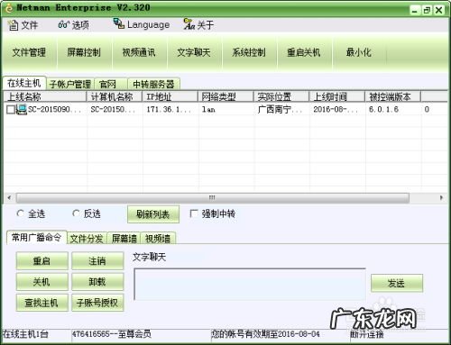The height and width of the screenshot is (345, 451).
Task: Click the 关机 button
Action: pos(41,282)
